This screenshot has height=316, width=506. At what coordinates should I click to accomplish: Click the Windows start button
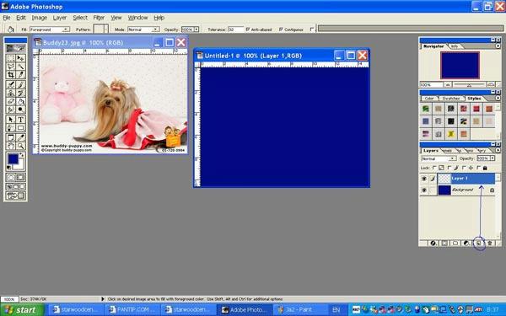click(22, 310)
